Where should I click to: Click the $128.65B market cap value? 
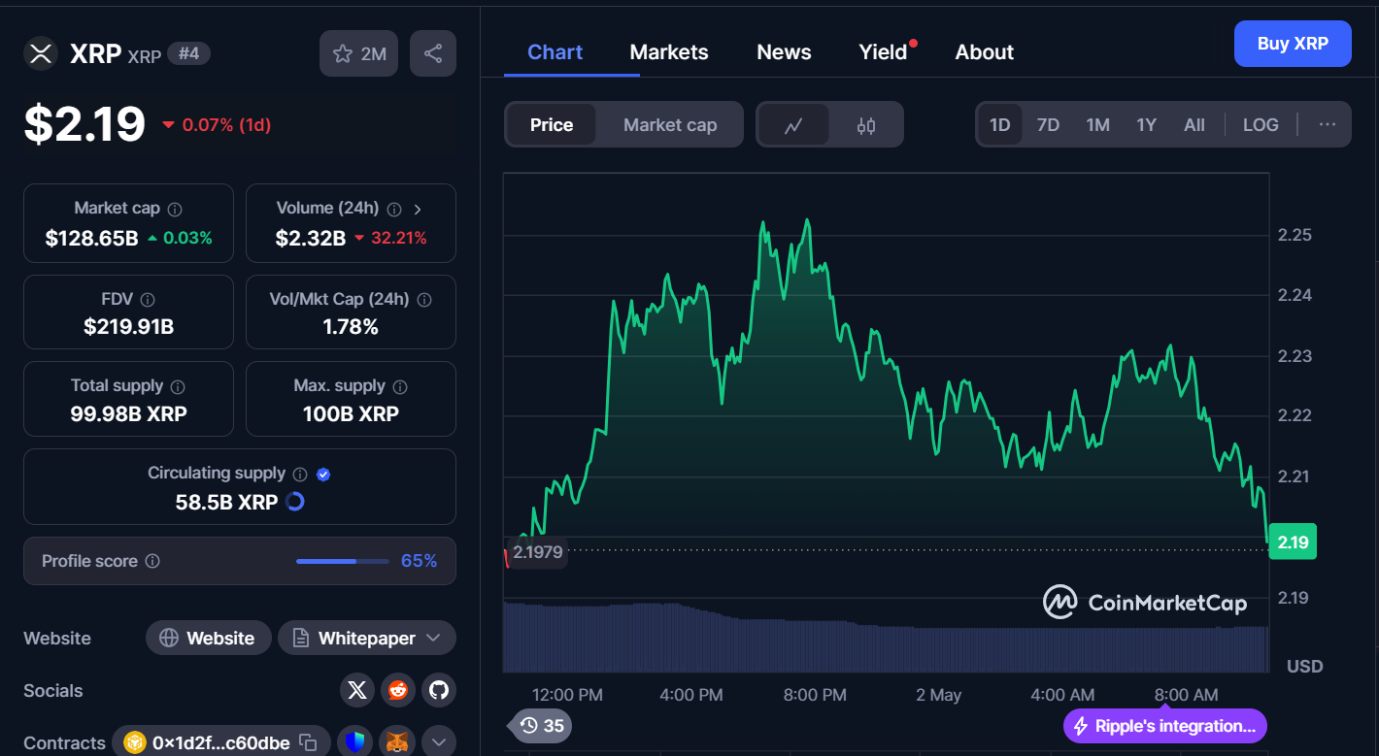(92, 238)
